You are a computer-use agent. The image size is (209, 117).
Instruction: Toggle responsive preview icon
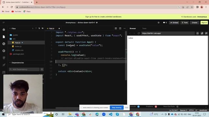(x=202, y=33)
